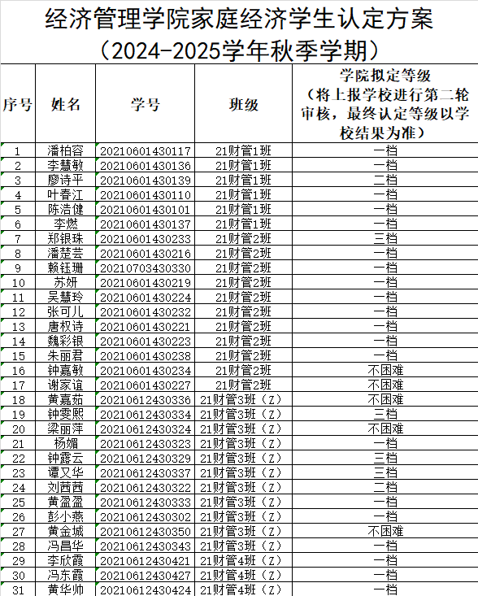478x596 pixels.
Task: Click the name cell 郑银珠
Action: (65, 238)
